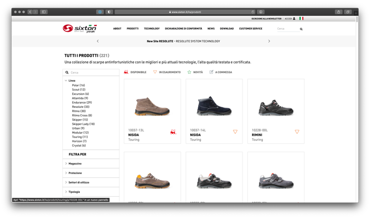This screenshot has height=218, width=370.
Task: Filter by Endurance (29) line
Action: point(82,103)
